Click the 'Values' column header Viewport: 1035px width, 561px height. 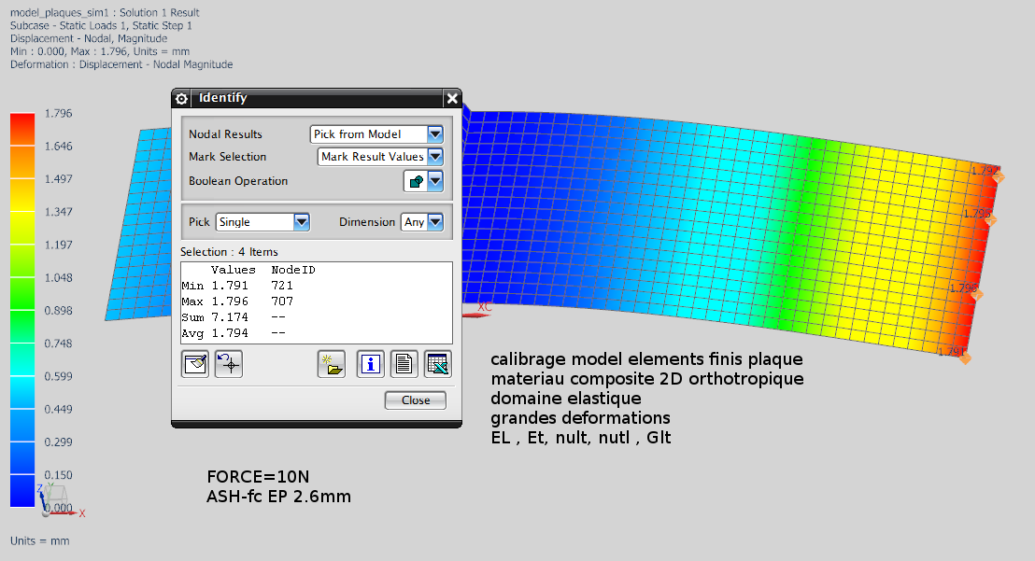click(x=233, y=270)
